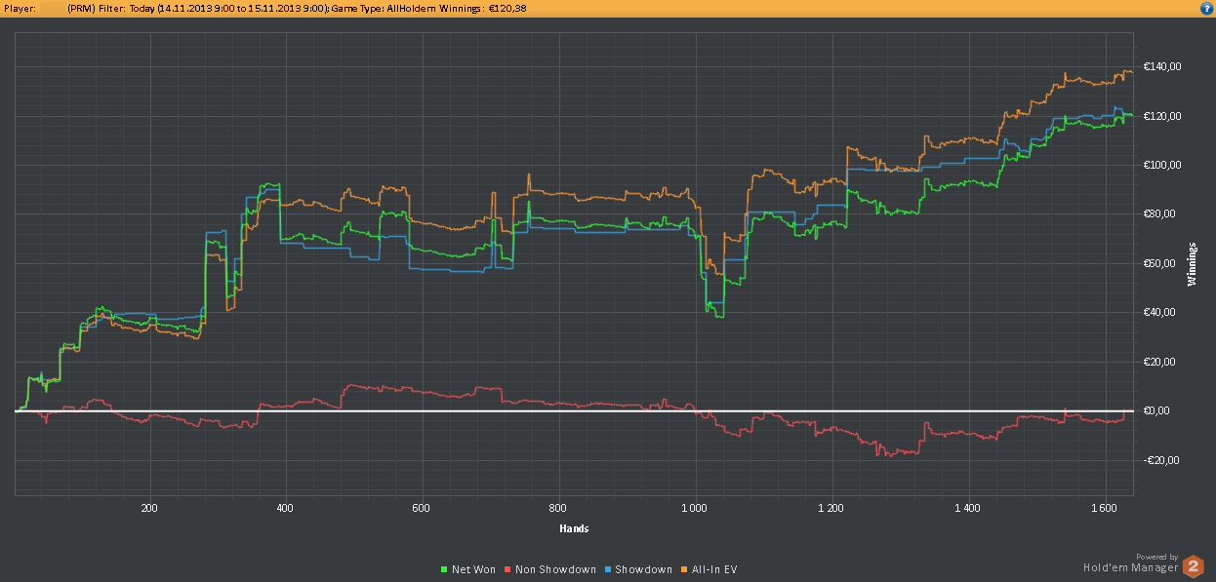Screen dimensions: 1216x582
Task: Hide the Non Showdown series via legend label
Action: tap(555, 569)
